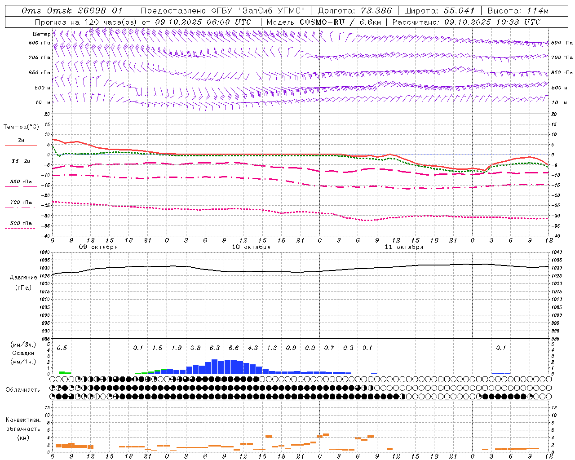Click the precipitation value "0.9"
Viewport: 575px width, 460px height.
point(291,348)
